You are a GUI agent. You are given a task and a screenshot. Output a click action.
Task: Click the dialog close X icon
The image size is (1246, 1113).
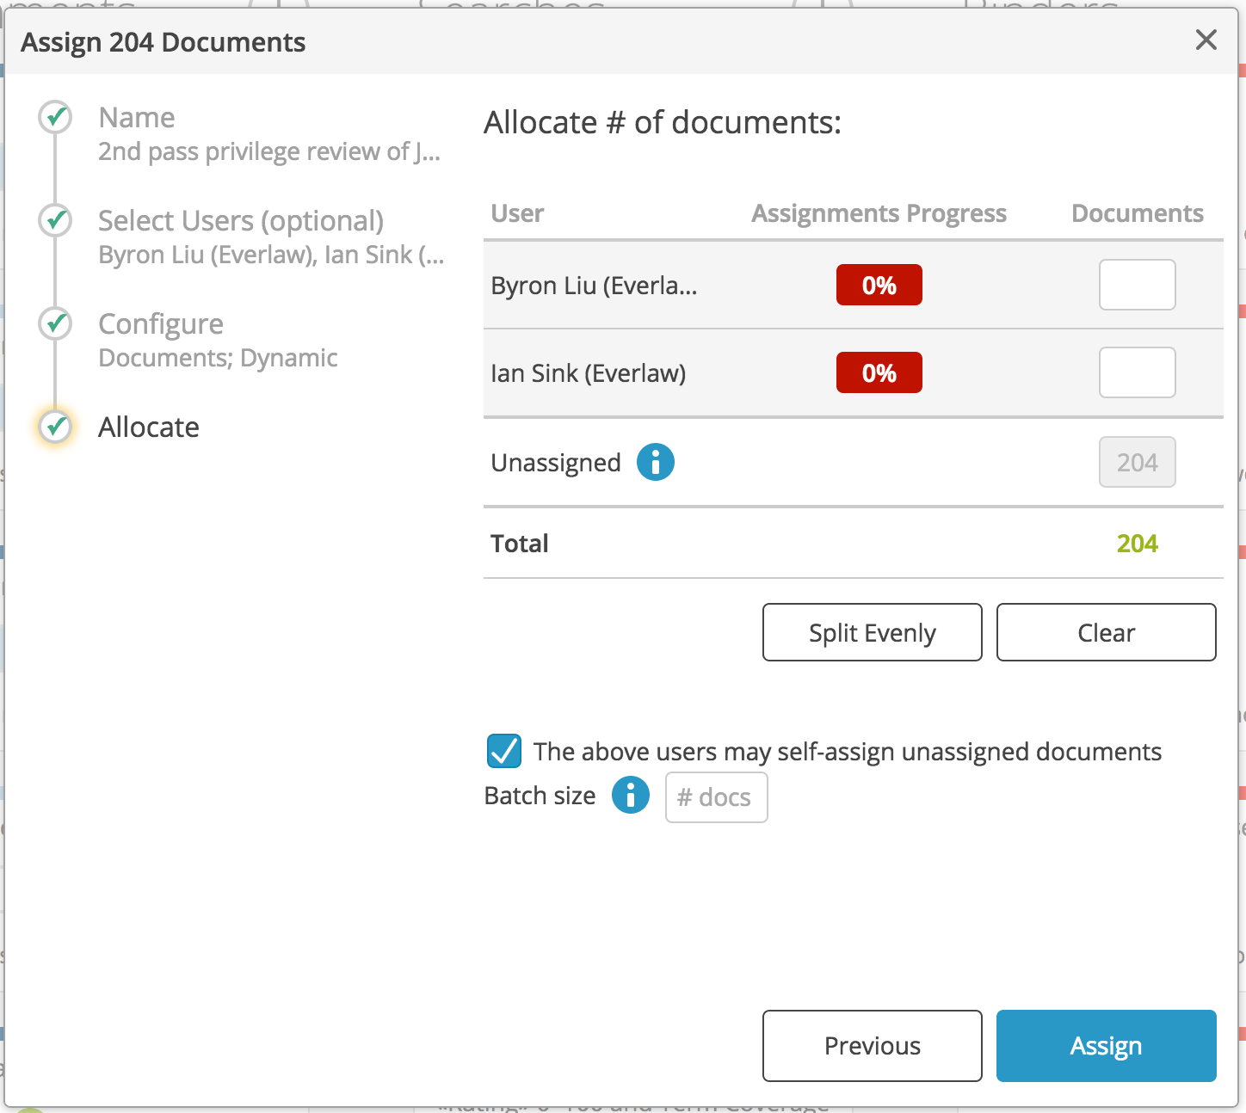point(1206,40)
